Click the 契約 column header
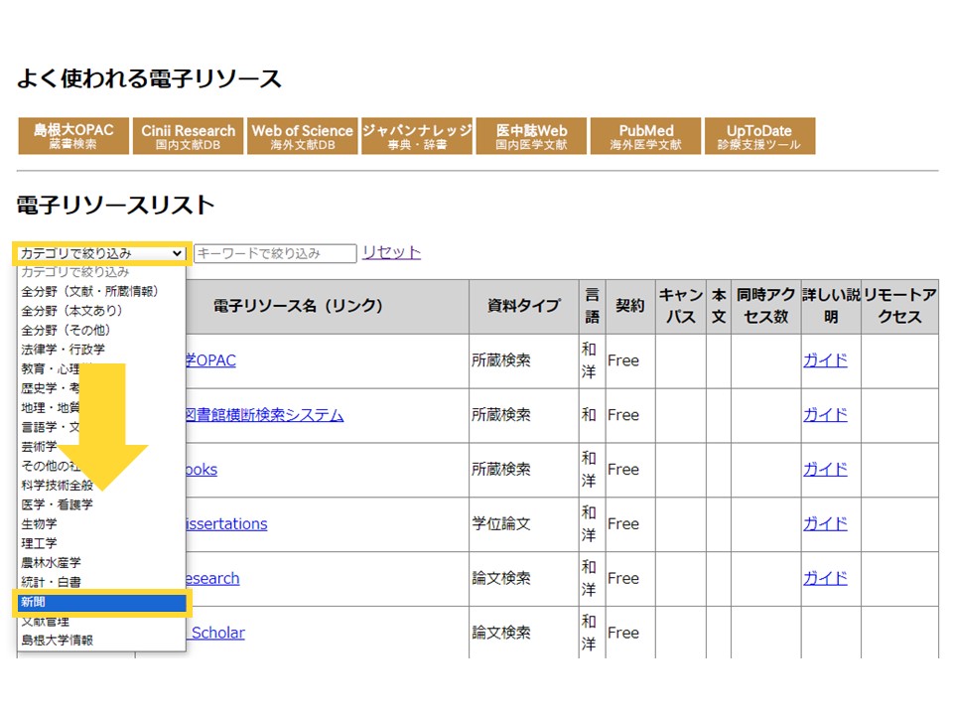The height and width of the screenshot is (715, 953). (x=629, y=306)
